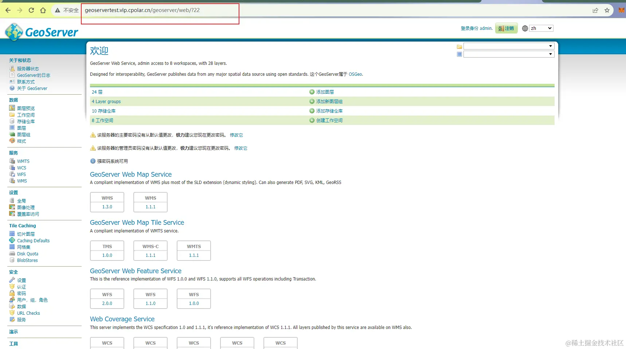Click 修改它 for the administrator password warning
Image resolution: width=626 pixels, height=349 pixels.
point(241,148)
